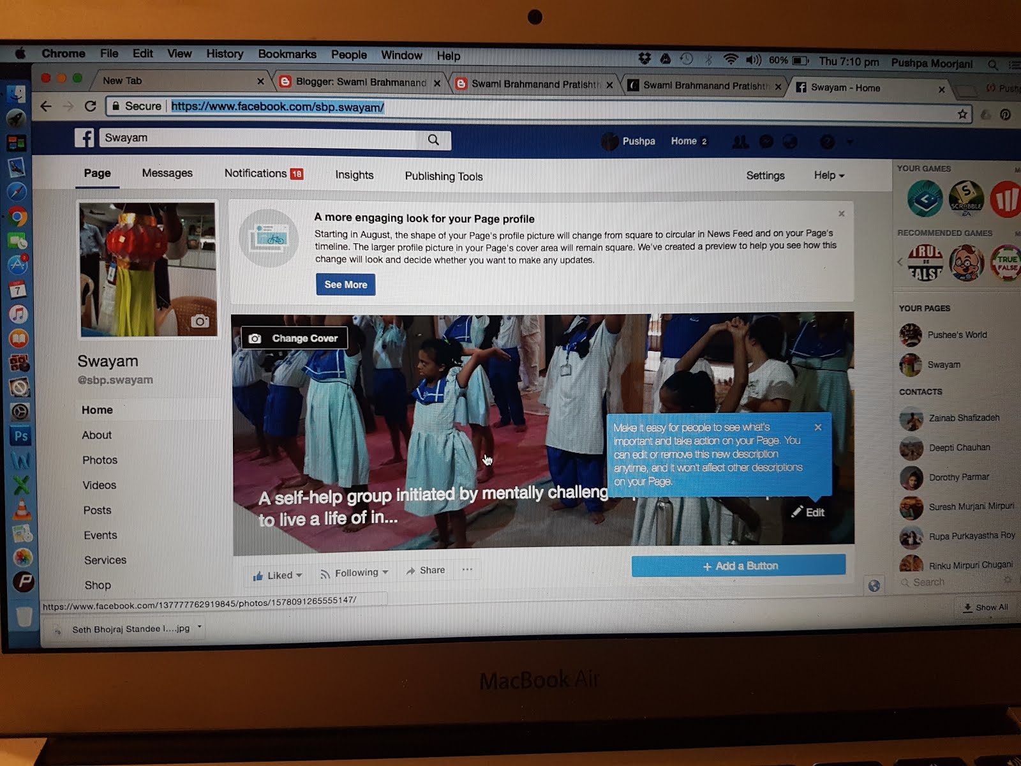Close the blue description tooltip
Screen dimensions: 1021x766
point(818,427)
